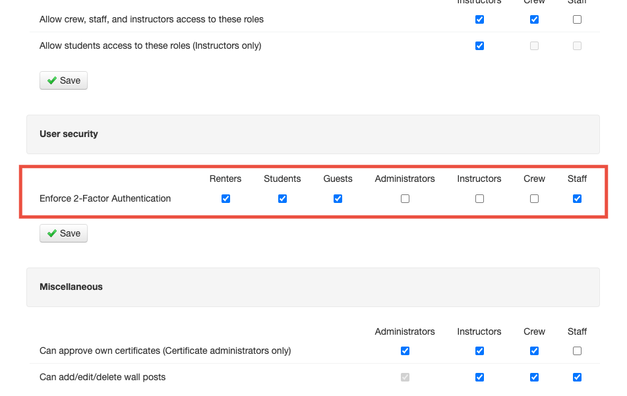
Task: Disable 2-Factor Authentication for Students
Action: (282, 198)
